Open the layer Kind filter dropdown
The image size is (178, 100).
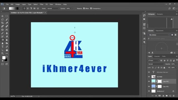(x=153, y=61)
